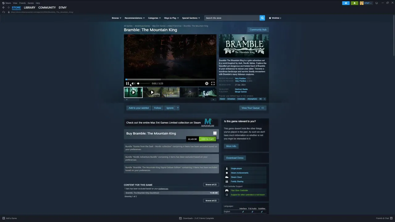
Task: Click the upper Browse all (2) button
Action: 211,185
